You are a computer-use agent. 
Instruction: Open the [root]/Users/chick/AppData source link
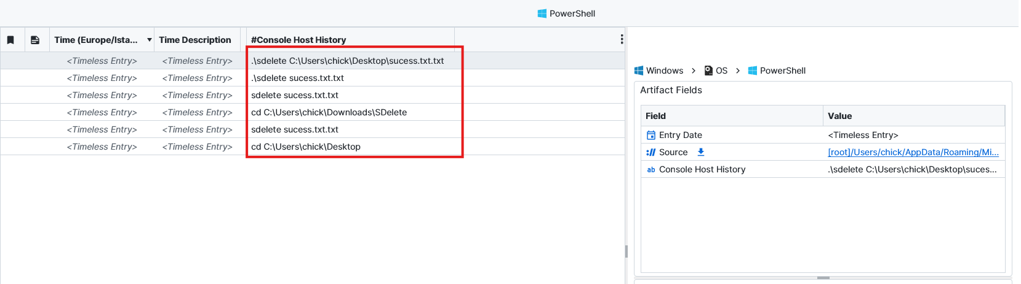click(x=913, y=152)
